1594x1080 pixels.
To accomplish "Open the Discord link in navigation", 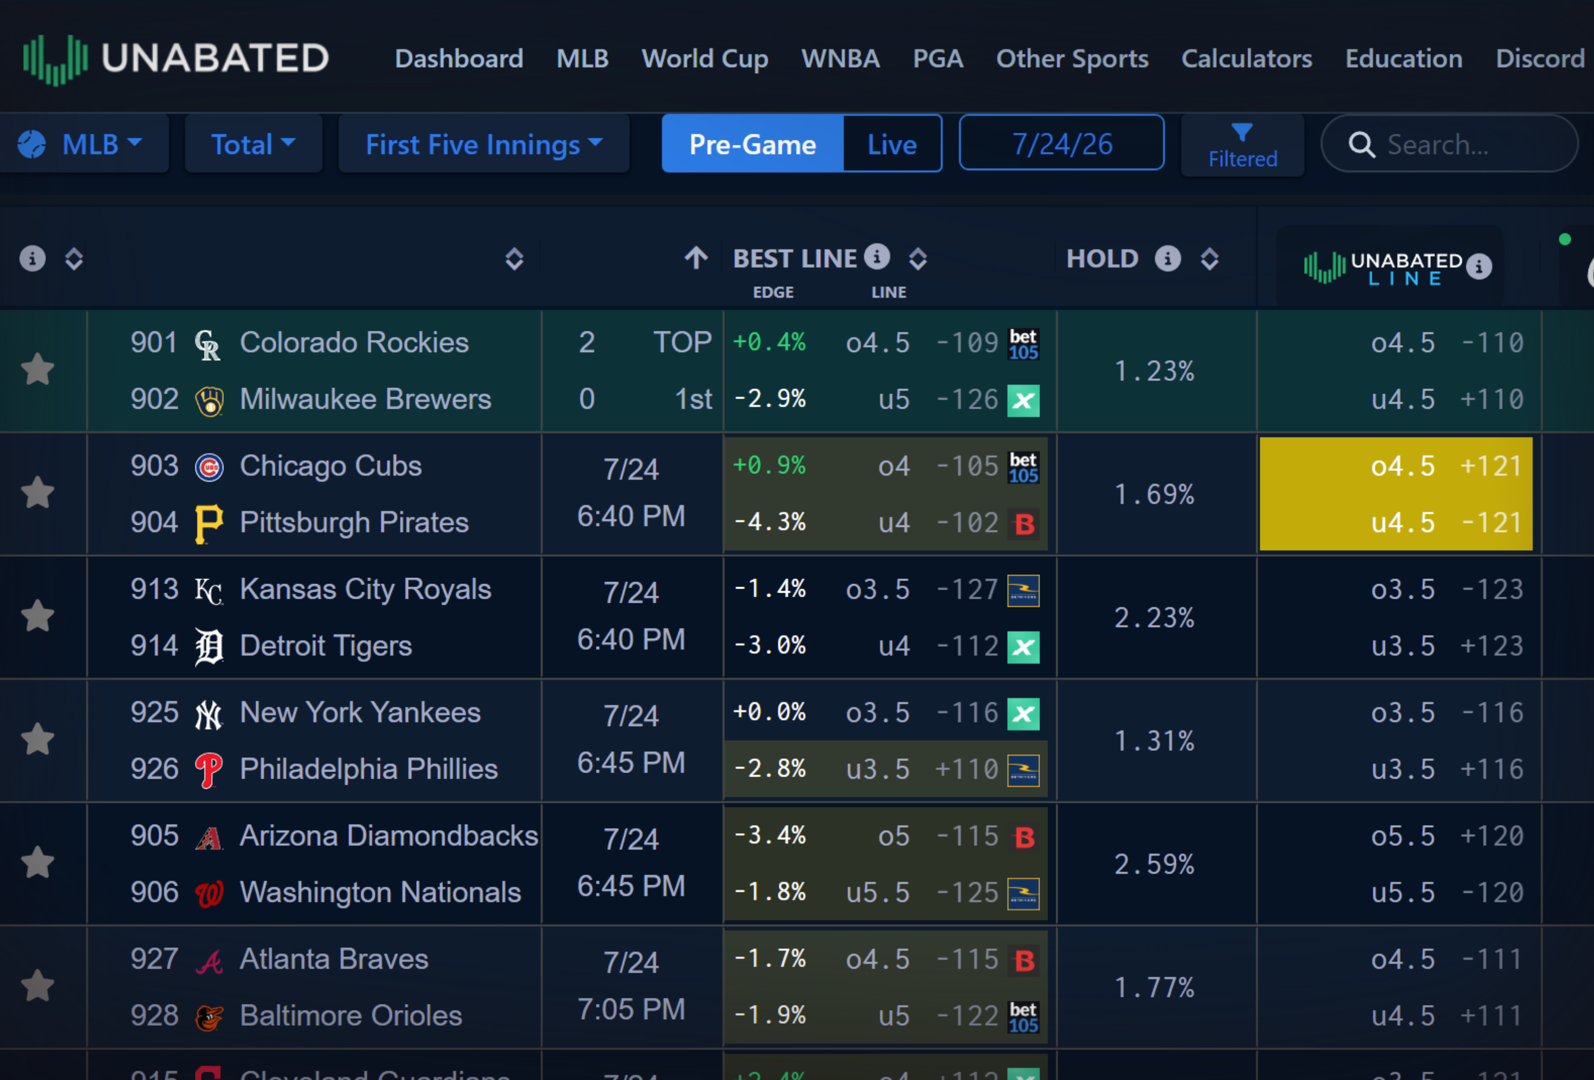I will click(1540, 58).
